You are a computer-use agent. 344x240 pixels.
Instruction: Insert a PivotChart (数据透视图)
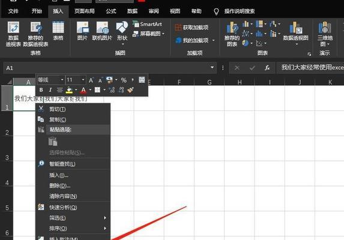pyautogui.click(x=295, y=33)
